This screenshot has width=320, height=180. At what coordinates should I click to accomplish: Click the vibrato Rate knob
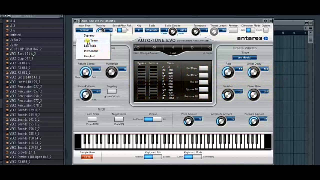(228, 72)
